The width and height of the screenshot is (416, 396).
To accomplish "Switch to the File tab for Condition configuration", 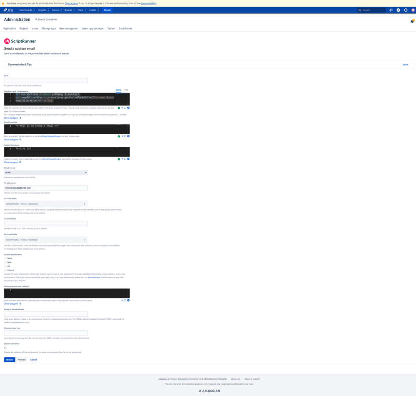I will tap(126, 90).
